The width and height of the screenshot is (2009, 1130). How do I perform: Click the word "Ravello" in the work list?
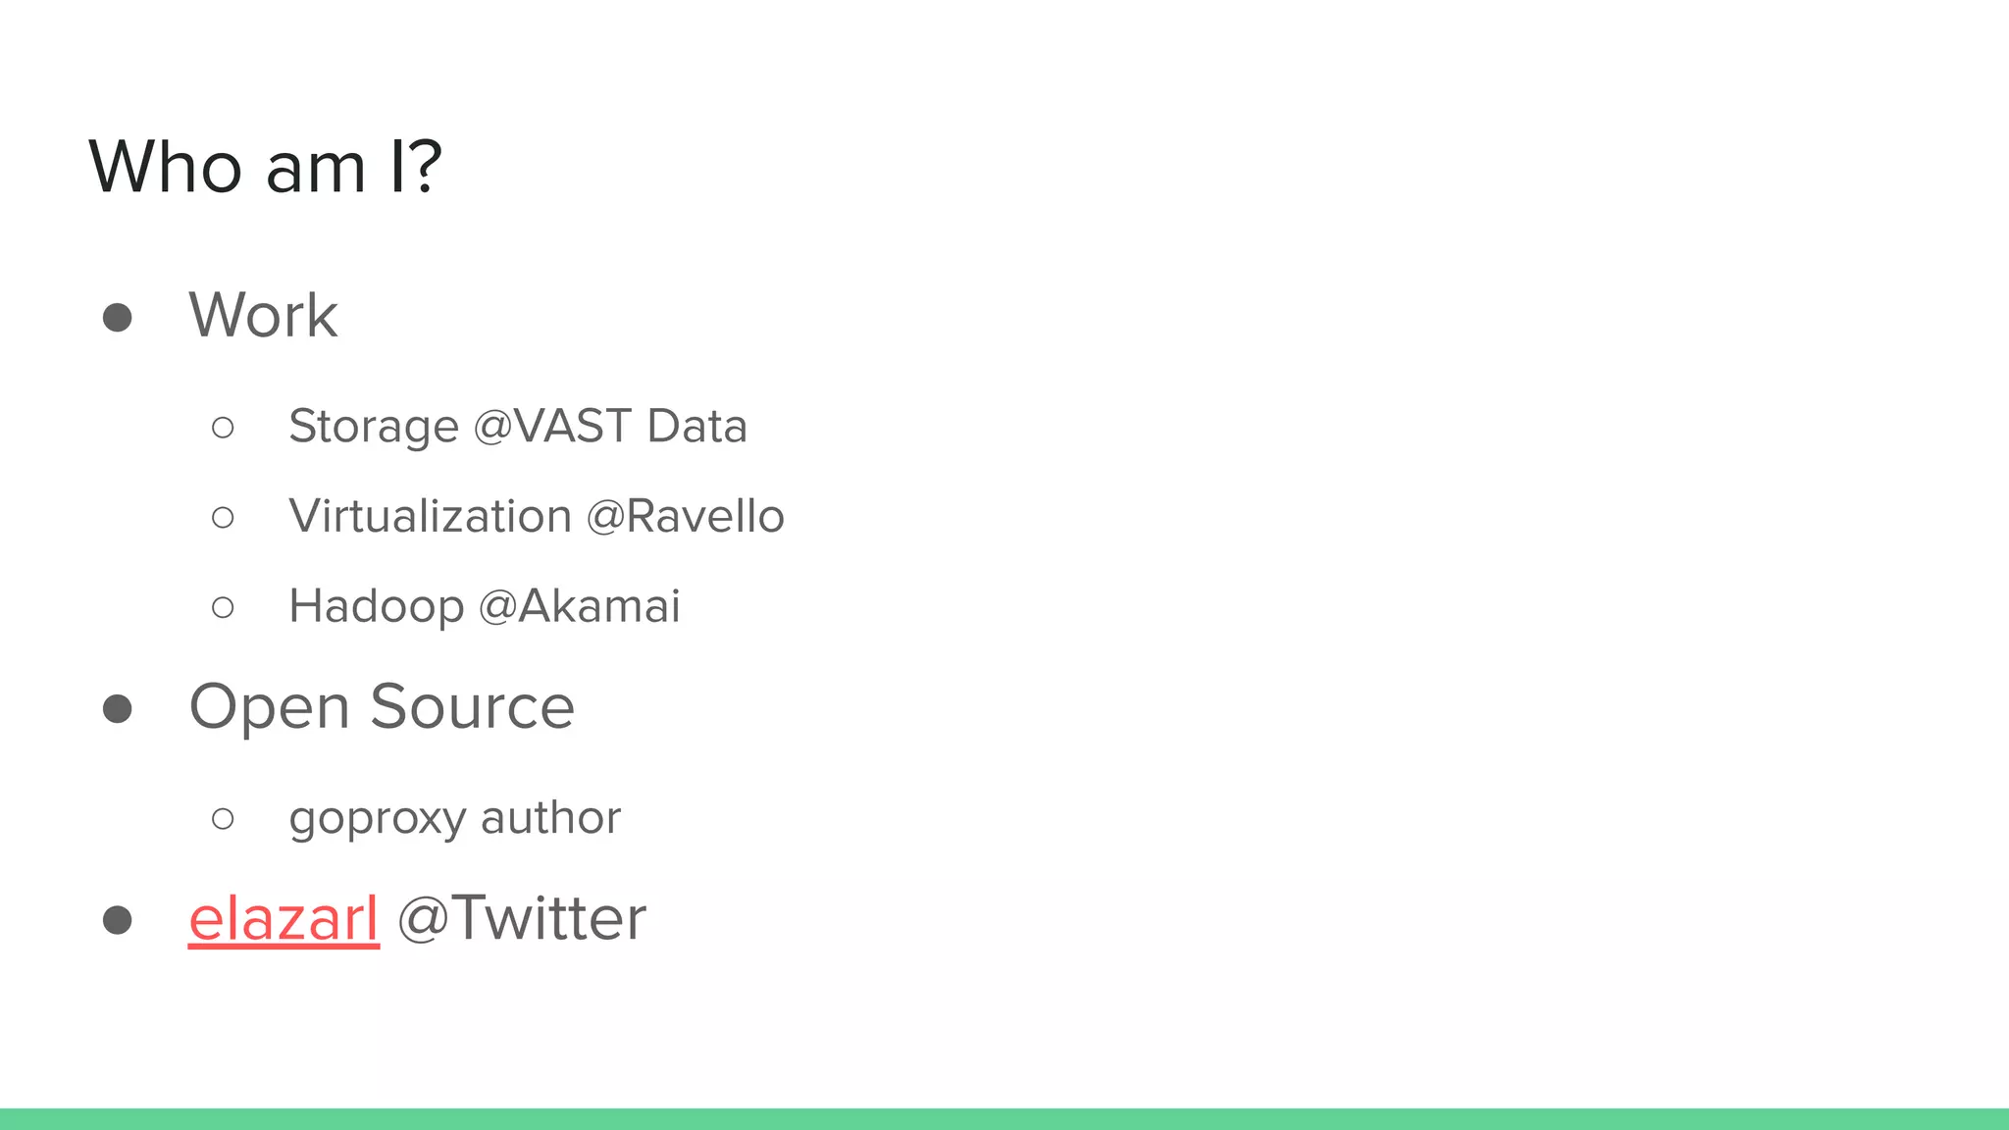pyautogui.click(x=705, y=517)
